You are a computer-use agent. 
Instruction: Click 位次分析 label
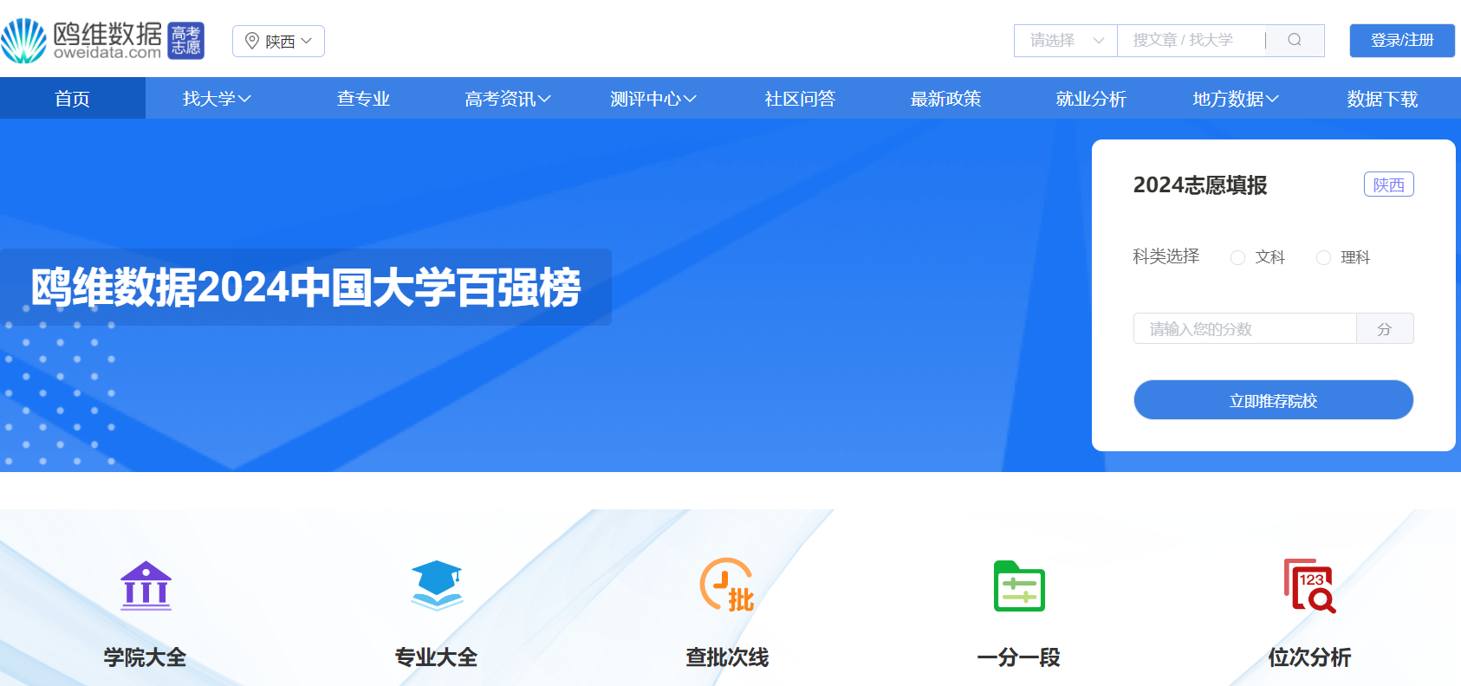click(x=1309, y=657)
